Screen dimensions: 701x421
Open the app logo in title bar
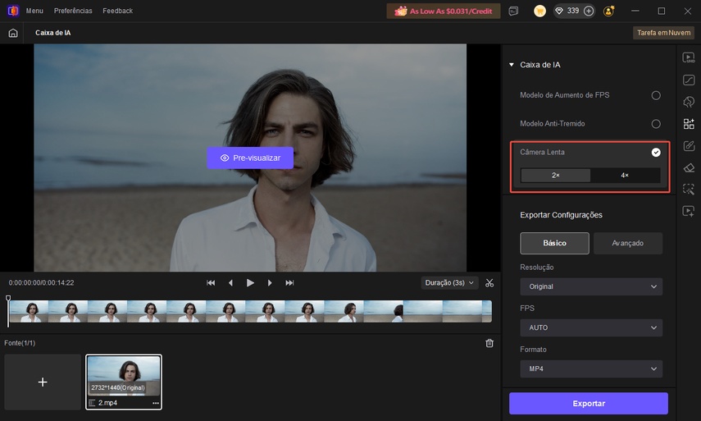pyautogui.click(x=13, y=11)
